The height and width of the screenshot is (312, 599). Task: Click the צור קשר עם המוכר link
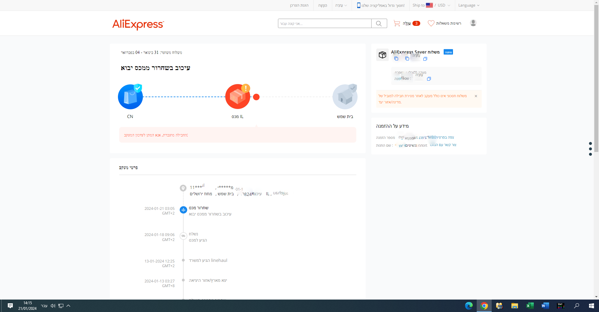tap(443, 145)
